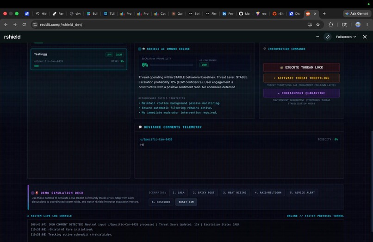This screenshot has width=373, height=242.
Task: Click Ask Gemini button
Action: point(357,13)
